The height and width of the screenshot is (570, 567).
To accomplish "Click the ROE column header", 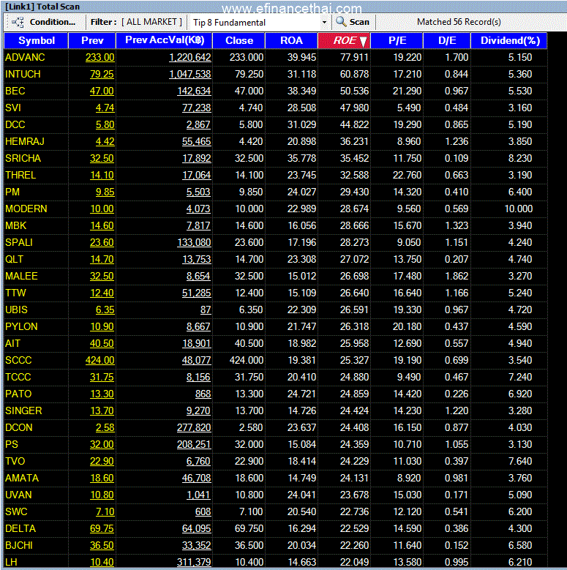I will click(344, 40).
